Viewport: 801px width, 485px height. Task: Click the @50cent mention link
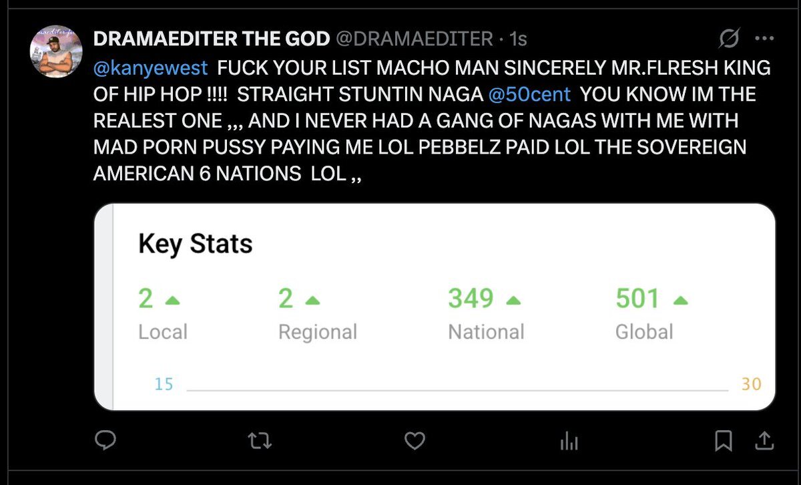pyautogui.click(x=529, y=94)
